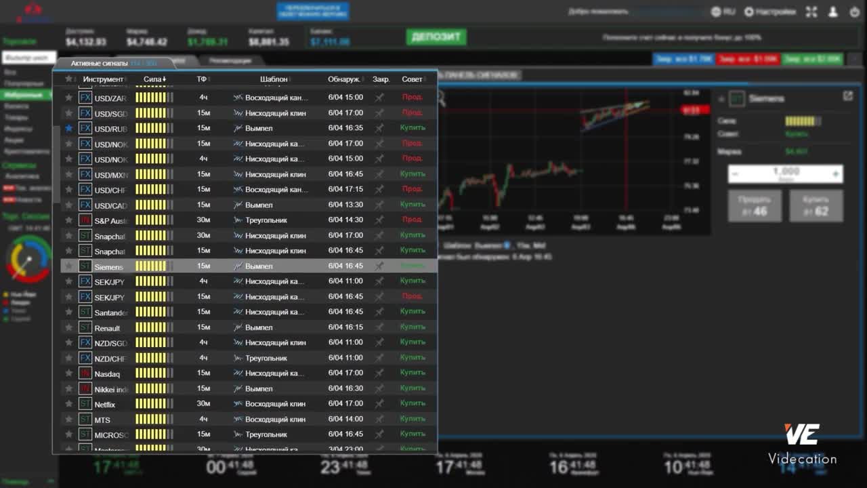Toggle favorite star for USD/CHF
This screenshot has width=867, height=488.
coord(68,189)
